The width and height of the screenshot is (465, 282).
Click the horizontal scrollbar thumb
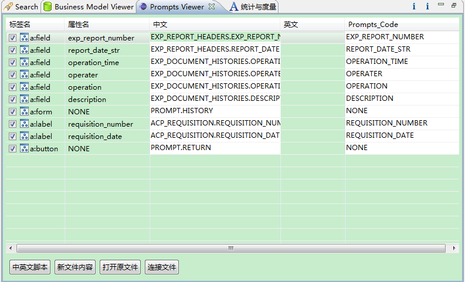point(232,249)
